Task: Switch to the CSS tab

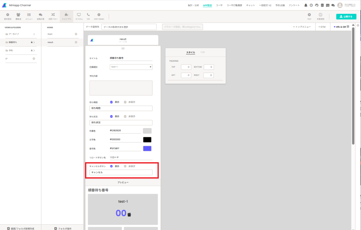Action: click(202, 52)
